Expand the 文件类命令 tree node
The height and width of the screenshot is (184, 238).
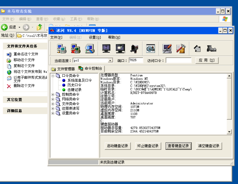click(53, 104)
